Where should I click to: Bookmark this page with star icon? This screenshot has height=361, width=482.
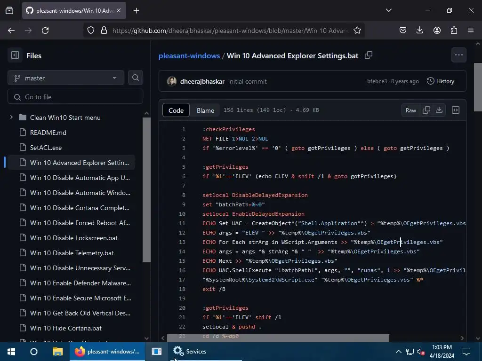tap(357, 31)
